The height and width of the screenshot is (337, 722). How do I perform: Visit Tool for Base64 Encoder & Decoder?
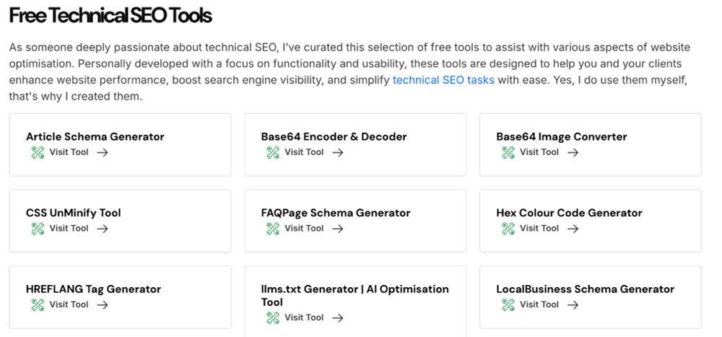point(304,152)
